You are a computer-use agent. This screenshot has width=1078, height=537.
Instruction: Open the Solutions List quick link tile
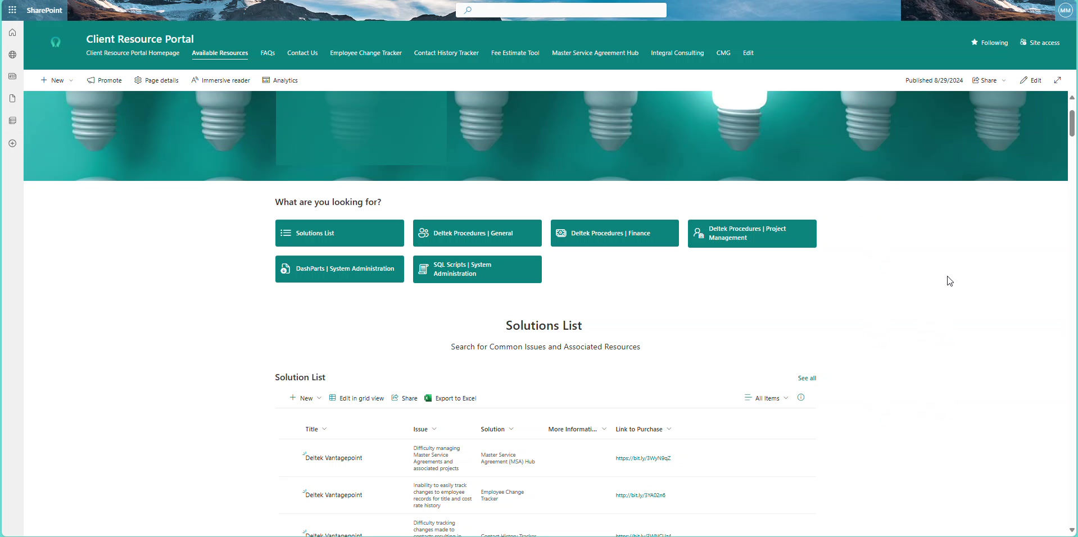[339, 233]
